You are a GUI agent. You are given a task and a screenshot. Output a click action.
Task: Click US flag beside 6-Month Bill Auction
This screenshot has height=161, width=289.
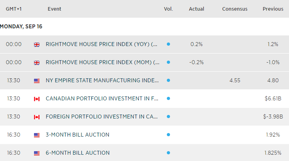pyautogui.click(x=37, y=153)
